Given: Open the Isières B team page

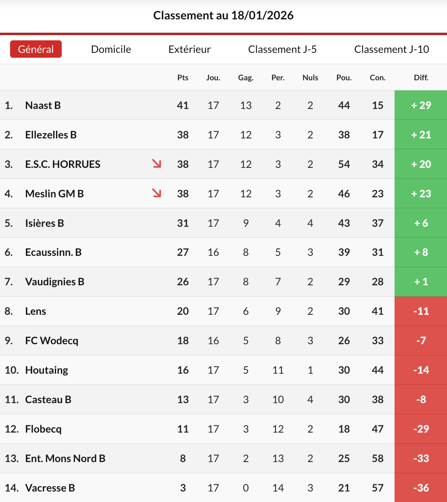Looking at the screenshot, I should click(x=44, y=223).
